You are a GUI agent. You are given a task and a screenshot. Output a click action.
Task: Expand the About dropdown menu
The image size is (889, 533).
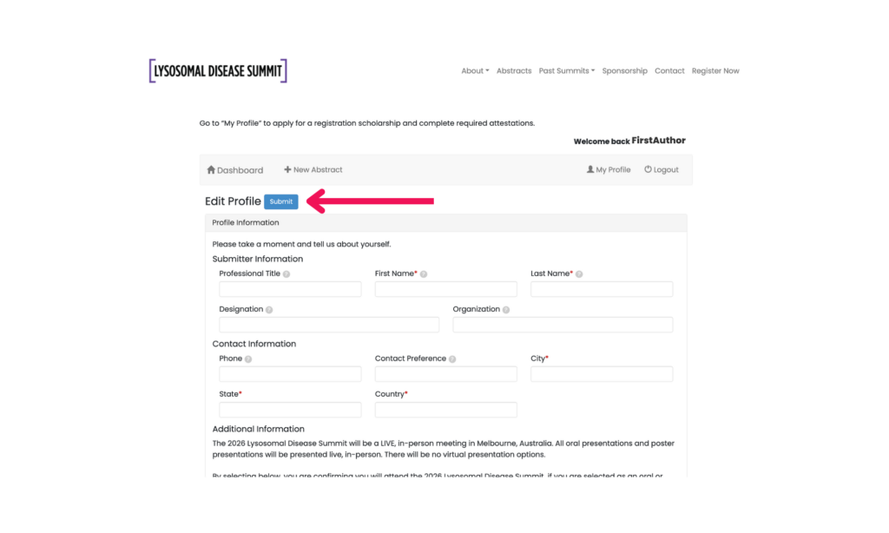tap(475, 71)
